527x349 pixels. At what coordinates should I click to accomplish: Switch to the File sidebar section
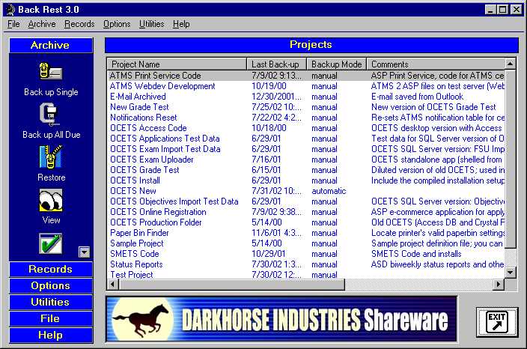(x=51, y=319)
